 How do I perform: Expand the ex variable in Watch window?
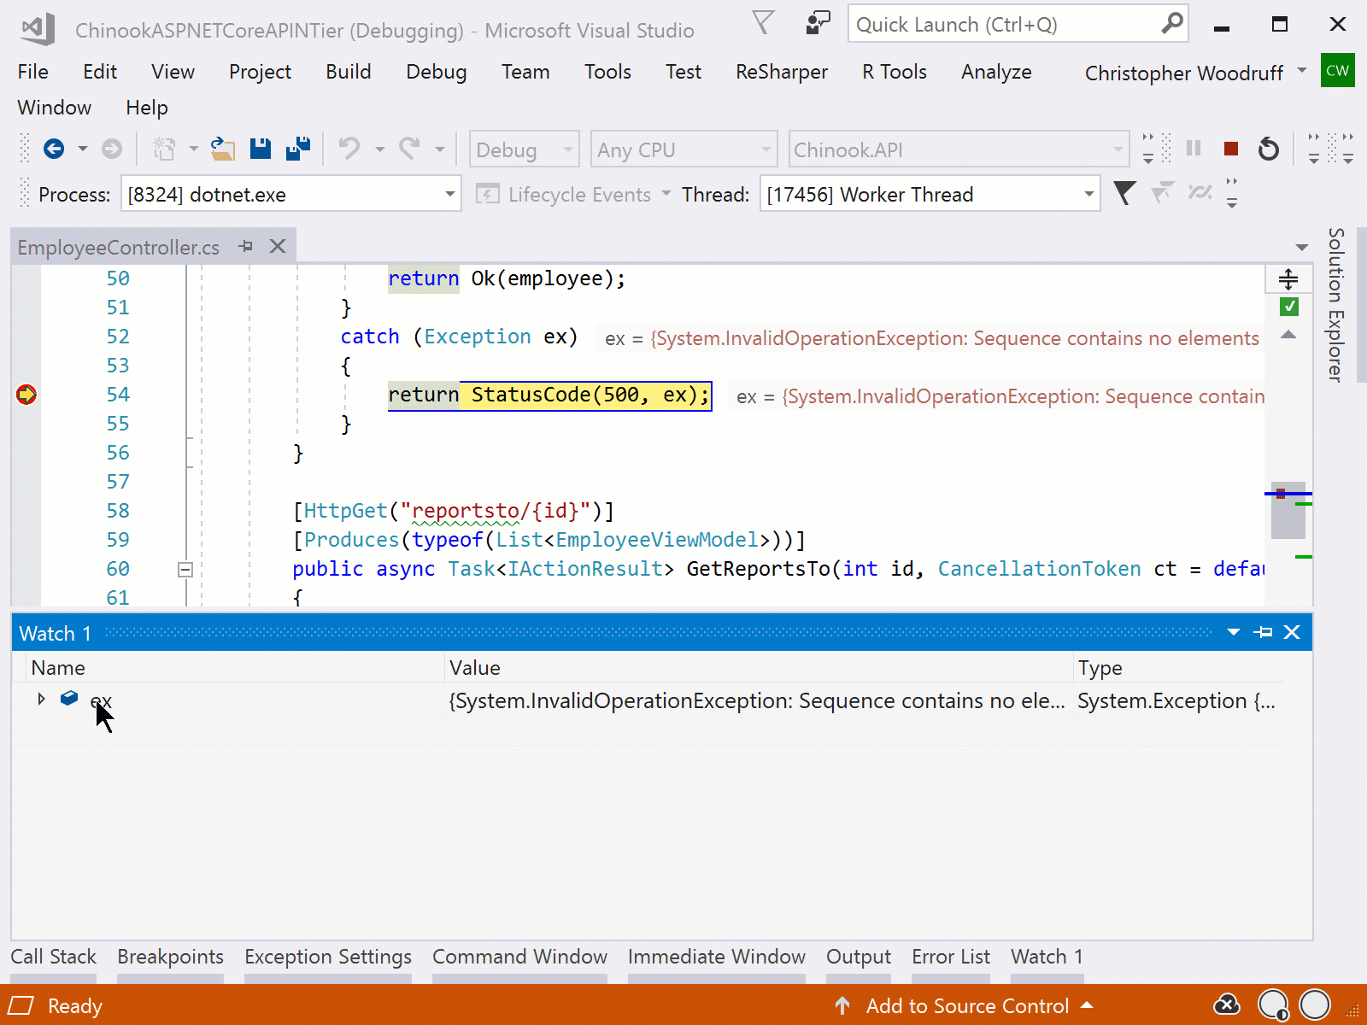40,699
